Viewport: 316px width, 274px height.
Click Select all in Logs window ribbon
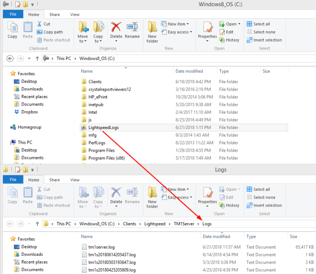coord(258,189)
